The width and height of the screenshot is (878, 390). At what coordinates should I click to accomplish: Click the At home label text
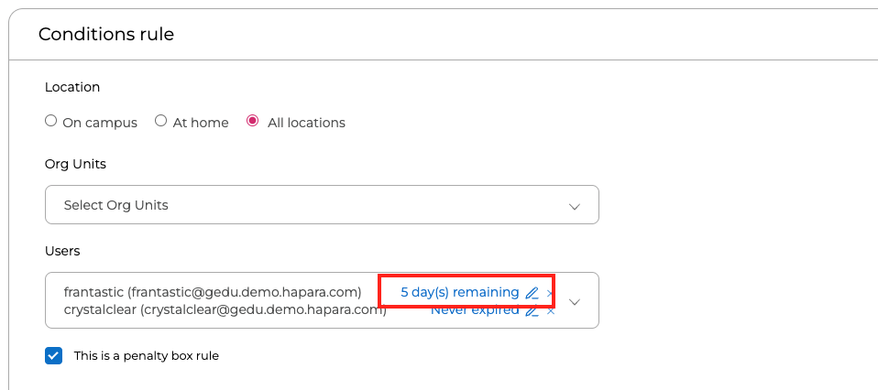tap(201, 123)
